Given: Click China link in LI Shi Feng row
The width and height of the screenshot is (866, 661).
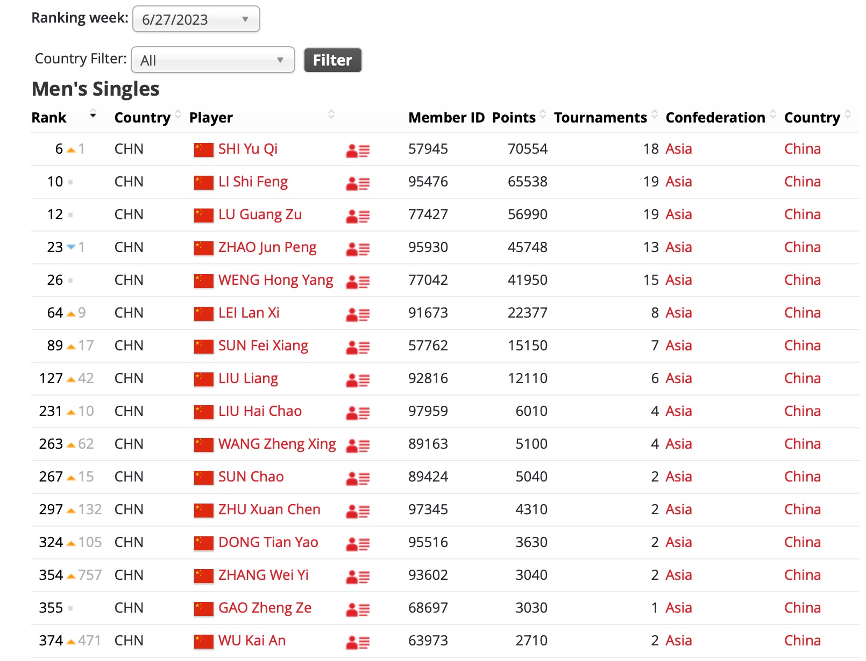Looking at the screenshot, I should pyautogui.click(x=803, y=182).
